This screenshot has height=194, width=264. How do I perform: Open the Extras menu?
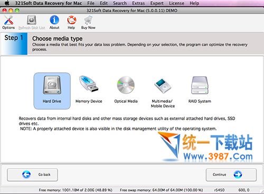[138, 3]
